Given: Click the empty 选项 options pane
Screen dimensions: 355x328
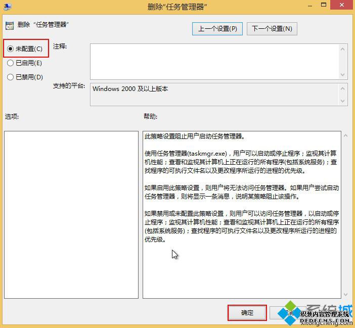Looking at the screenshot, I should pyautogui.click(x=71, y=215).
